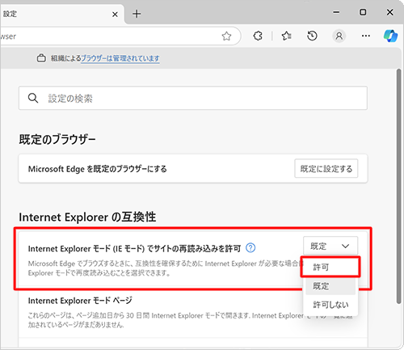Open the Profile account icon
Viewport: 404px width, 350px height.
(339, 36)
